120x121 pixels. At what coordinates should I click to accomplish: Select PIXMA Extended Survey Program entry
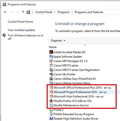coord(74,114)
